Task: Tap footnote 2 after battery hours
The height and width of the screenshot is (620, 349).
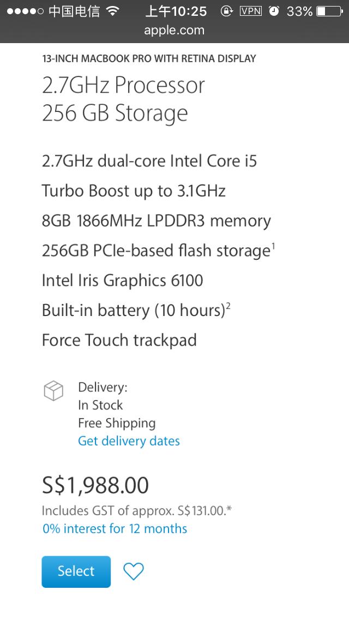Action: pyautogui.click(x=228, y=306)
